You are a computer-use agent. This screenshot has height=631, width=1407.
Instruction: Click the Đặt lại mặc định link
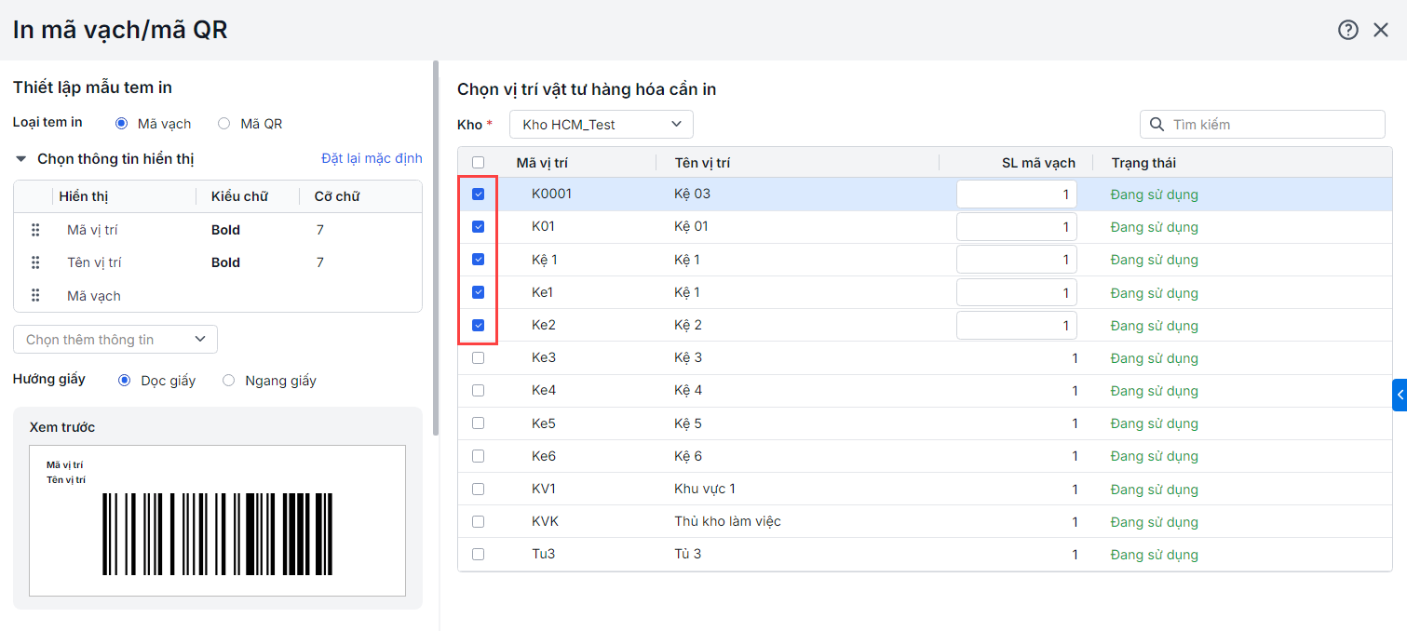coord(372,158)
